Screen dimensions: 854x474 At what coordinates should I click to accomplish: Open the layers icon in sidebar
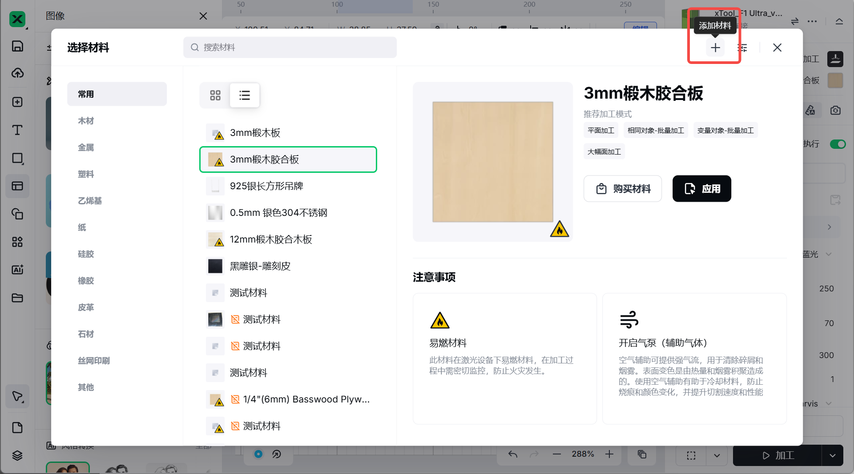pos(17,455)
